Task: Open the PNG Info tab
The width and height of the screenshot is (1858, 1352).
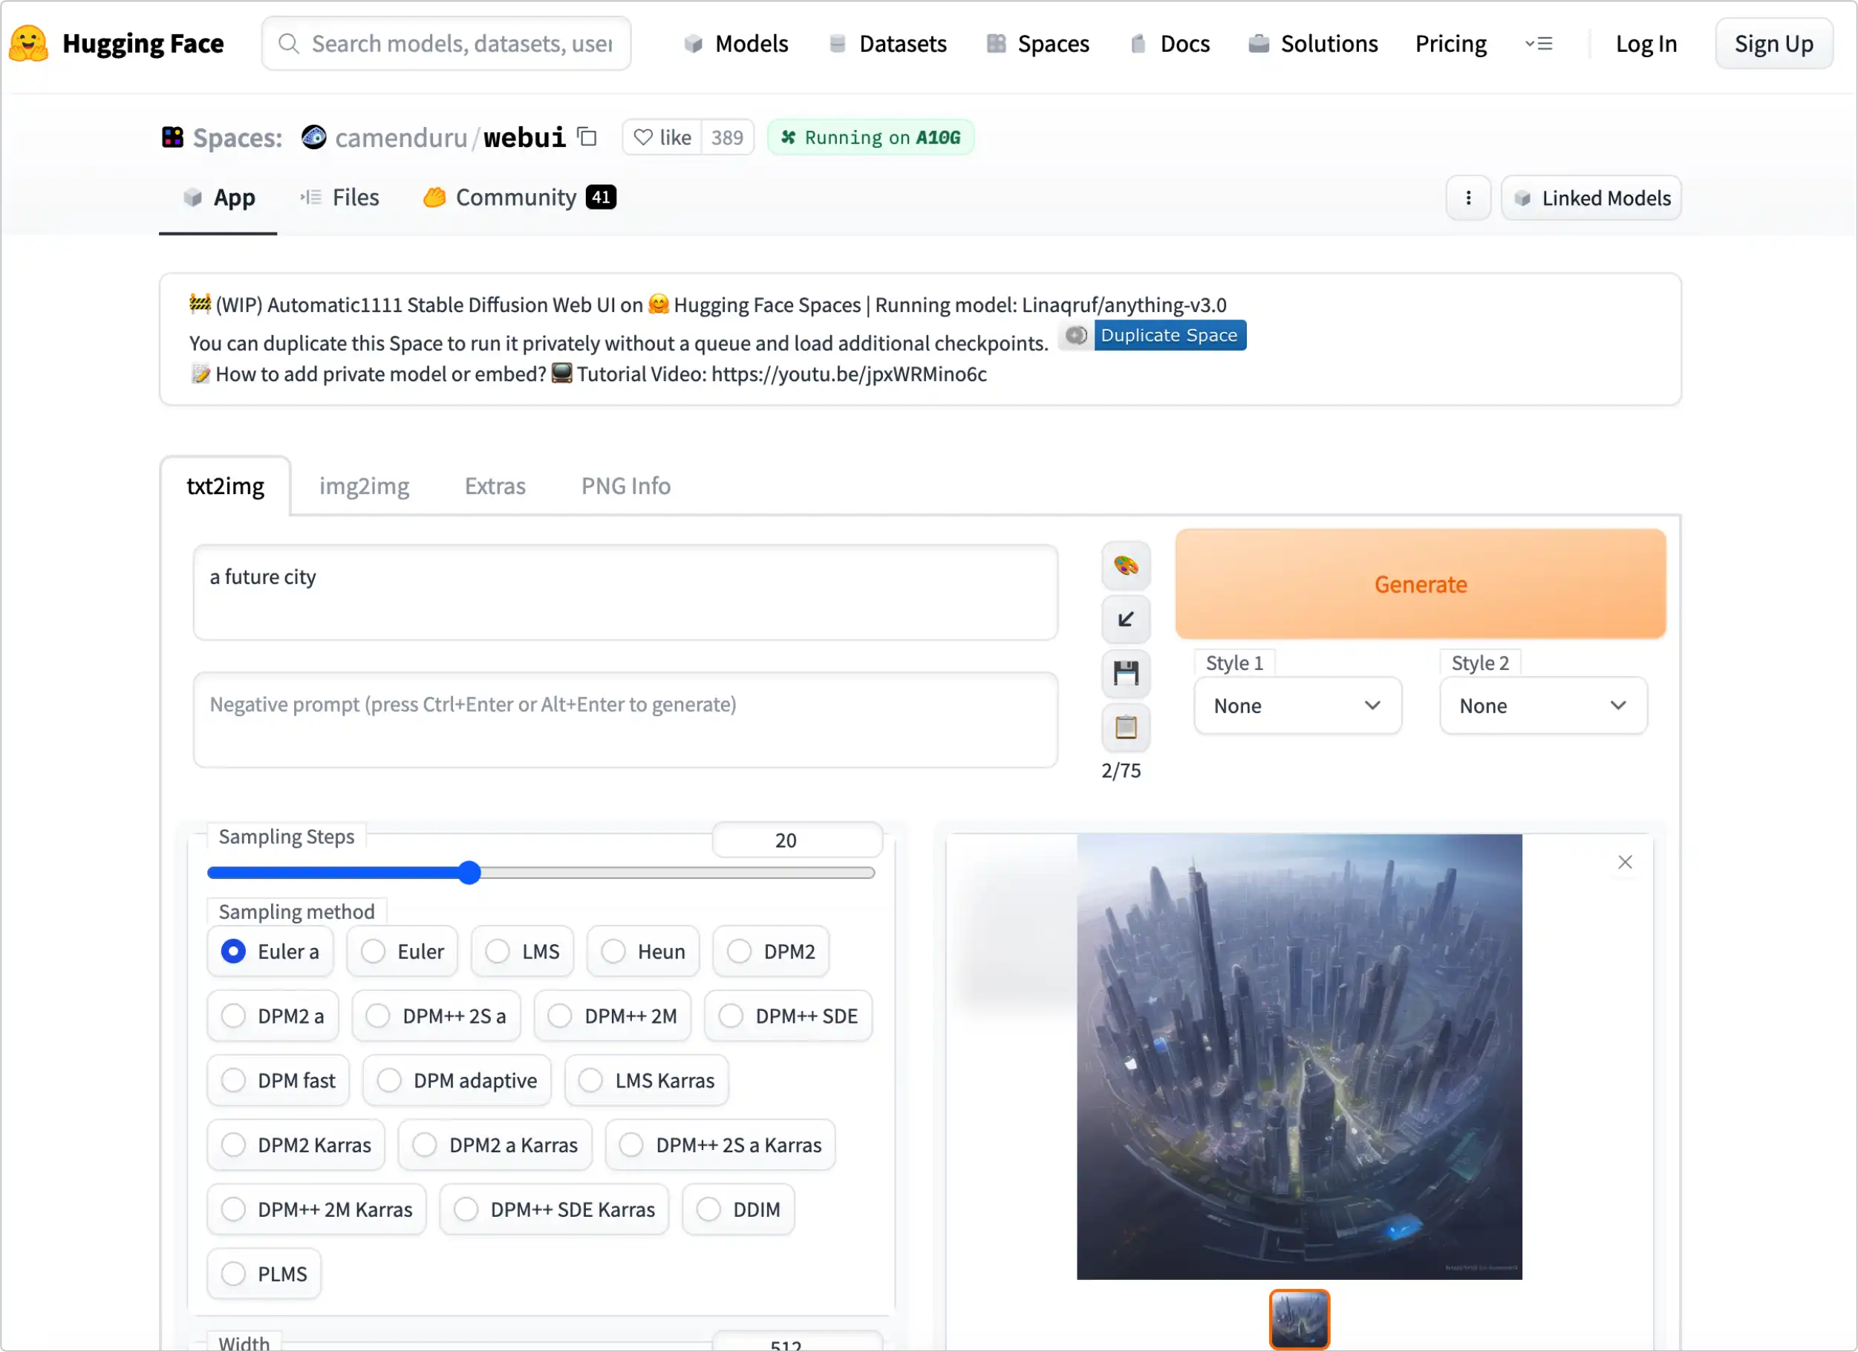Action: pyautogui.click(x=625, y=486)
